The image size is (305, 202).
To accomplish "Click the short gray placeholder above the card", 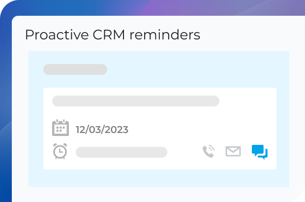I will pyautogui.click(x=75, y=69).
